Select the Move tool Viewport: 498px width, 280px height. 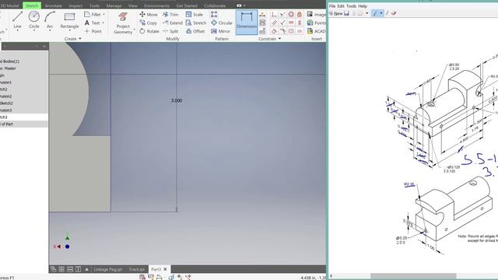tap(149, 15)
